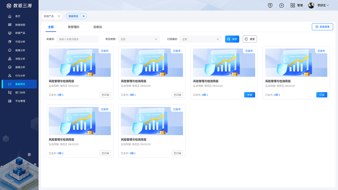Click the 重置 reset button
This screenshot has height=190, width=338.
click(250, 39)
